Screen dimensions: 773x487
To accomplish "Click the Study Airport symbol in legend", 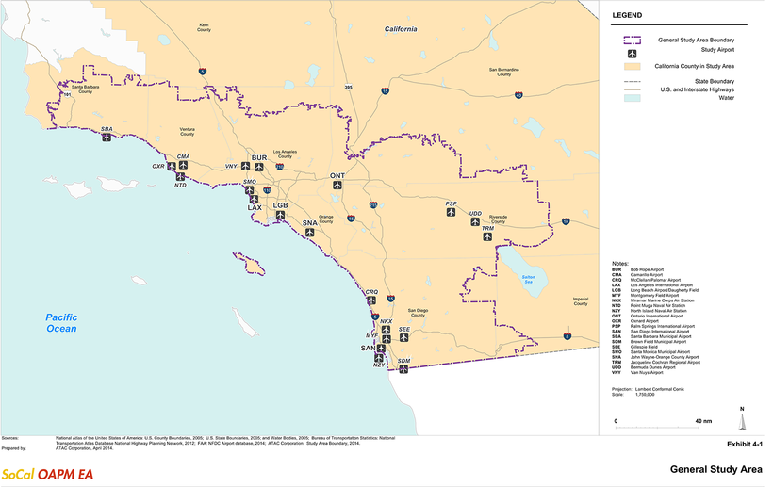I will [x=631, y=54].
